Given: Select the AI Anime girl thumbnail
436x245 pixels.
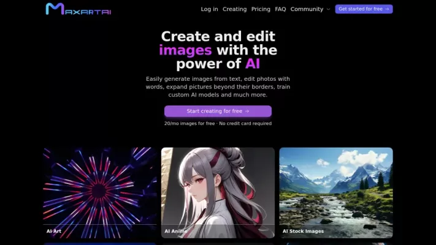Looking at the screenshot, I should (x=218, y=187).
